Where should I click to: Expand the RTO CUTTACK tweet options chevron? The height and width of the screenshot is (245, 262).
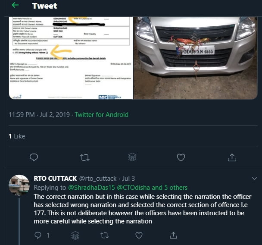254,178
